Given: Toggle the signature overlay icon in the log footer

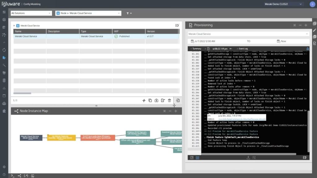Looking at the screenshot, I should tap(254, 157).
